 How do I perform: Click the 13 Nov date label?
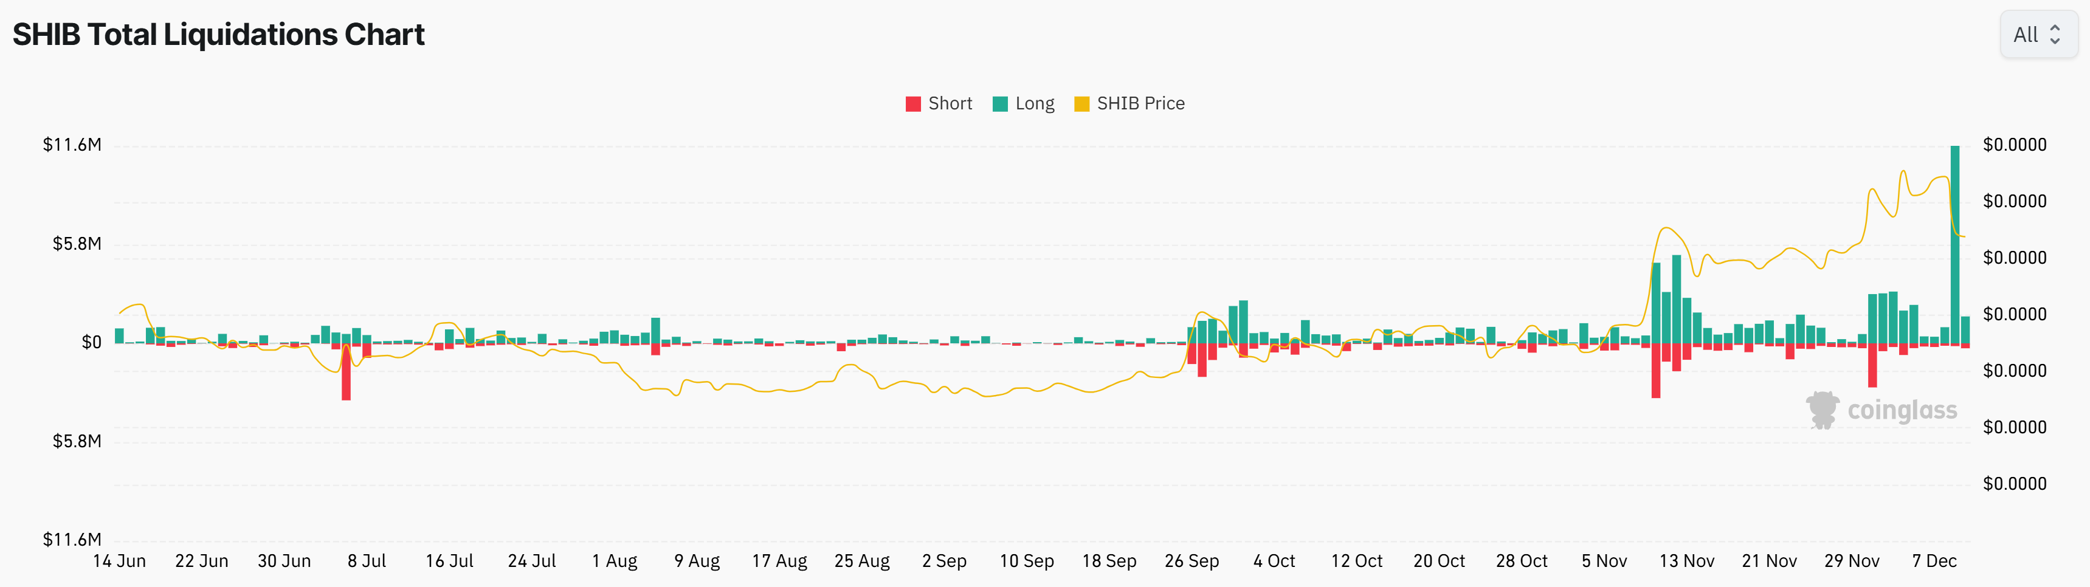point(1686,561)
